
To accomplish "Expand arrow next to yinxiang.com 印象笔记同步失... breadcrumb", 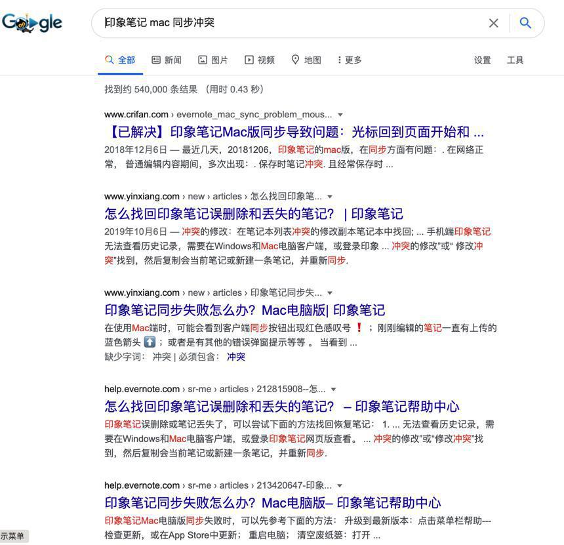I will pos(329,293).
